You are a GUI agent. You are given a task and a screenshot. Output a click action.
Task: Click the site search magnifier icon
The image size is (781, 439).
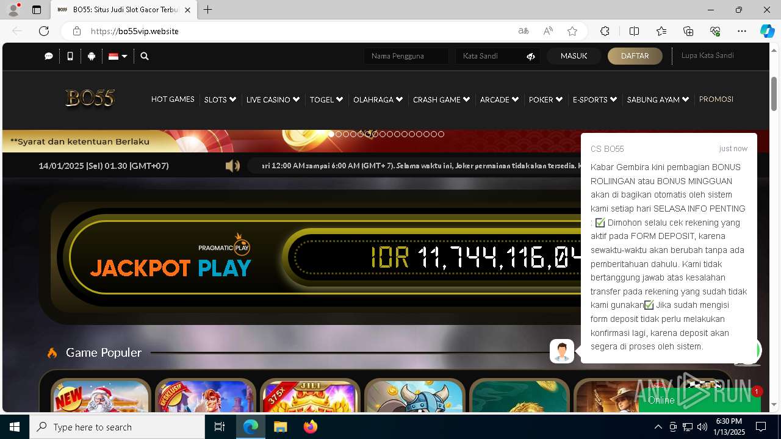coord(145,56)
